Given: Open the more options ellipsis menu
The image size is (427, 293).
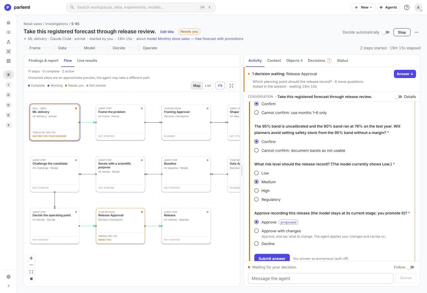Looking at the screenshot, I should (x=417, y=32).
